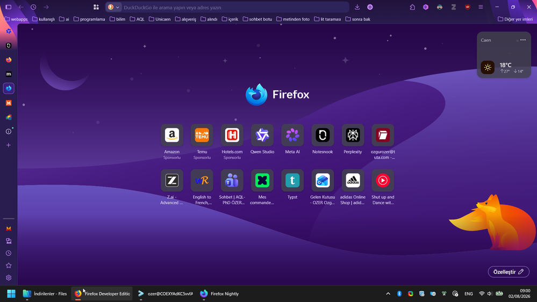537x302 pixels.
Task: Open the kullanışlı bookmark folder
Action: point(44,19)
